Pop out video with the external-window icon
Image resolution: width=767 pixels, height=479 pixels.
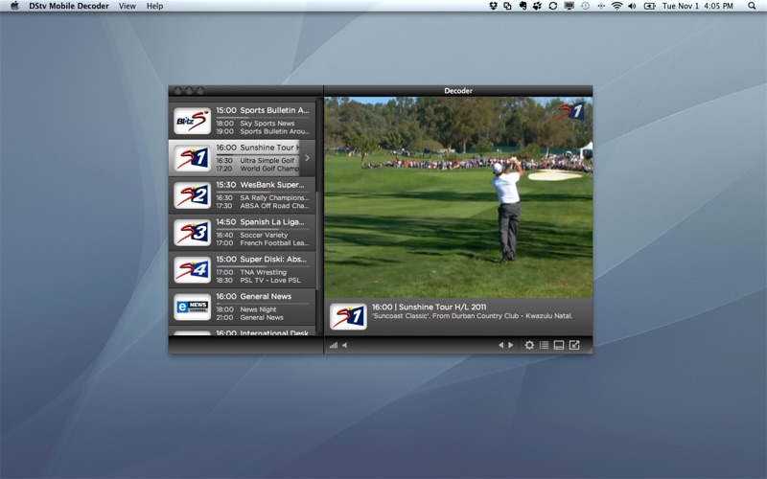point(574,345)
